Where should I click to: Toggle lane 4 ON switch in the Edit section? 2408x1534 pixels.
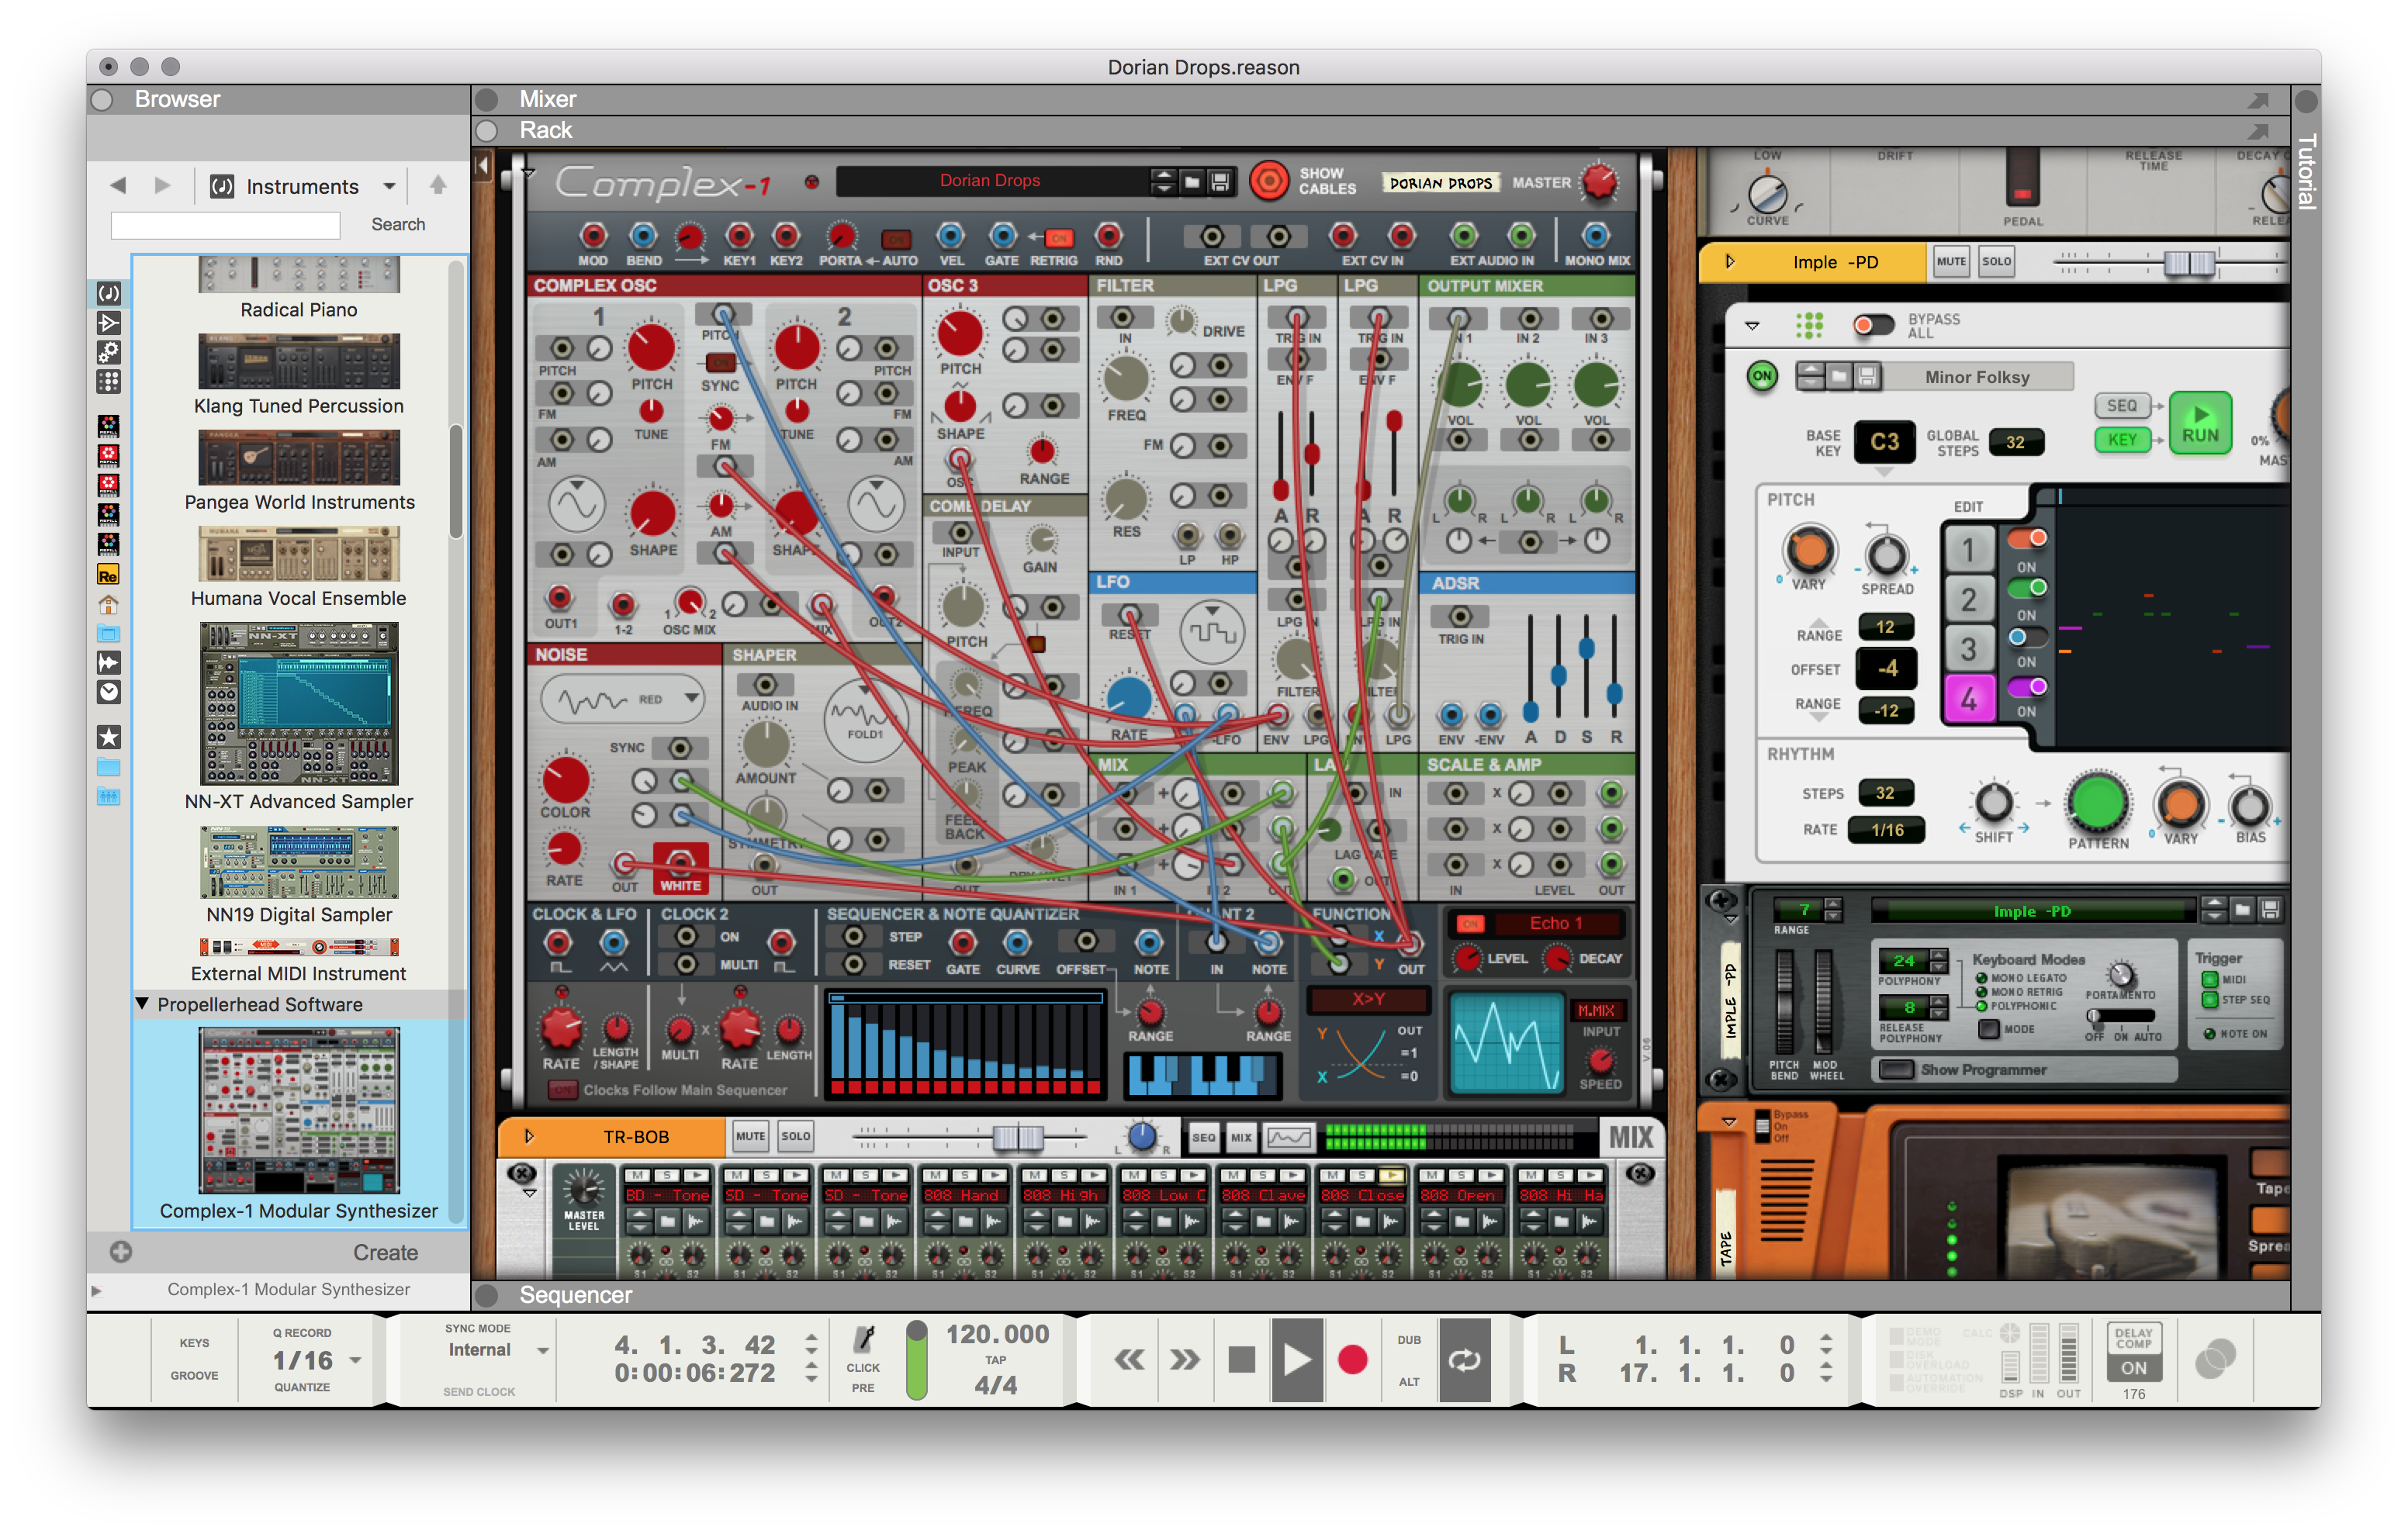pos(2027,687)
